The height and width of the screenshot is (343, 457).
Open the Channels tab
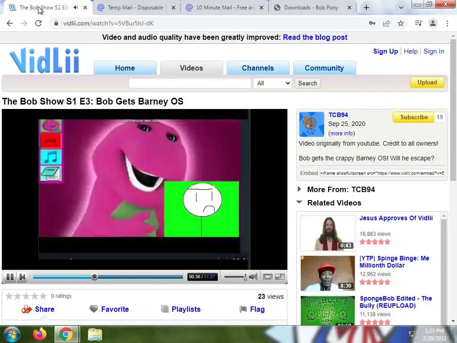point(258,68)
